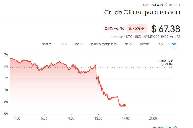This screenshot has height=128, width=193.
Task: Click the 8.75% percent change badge
Action: tap(137, 28)
